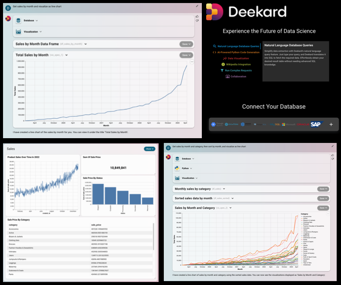Expand Visualization step in category query panel
The height and width of the screenshot is (285, 341).
197,178
